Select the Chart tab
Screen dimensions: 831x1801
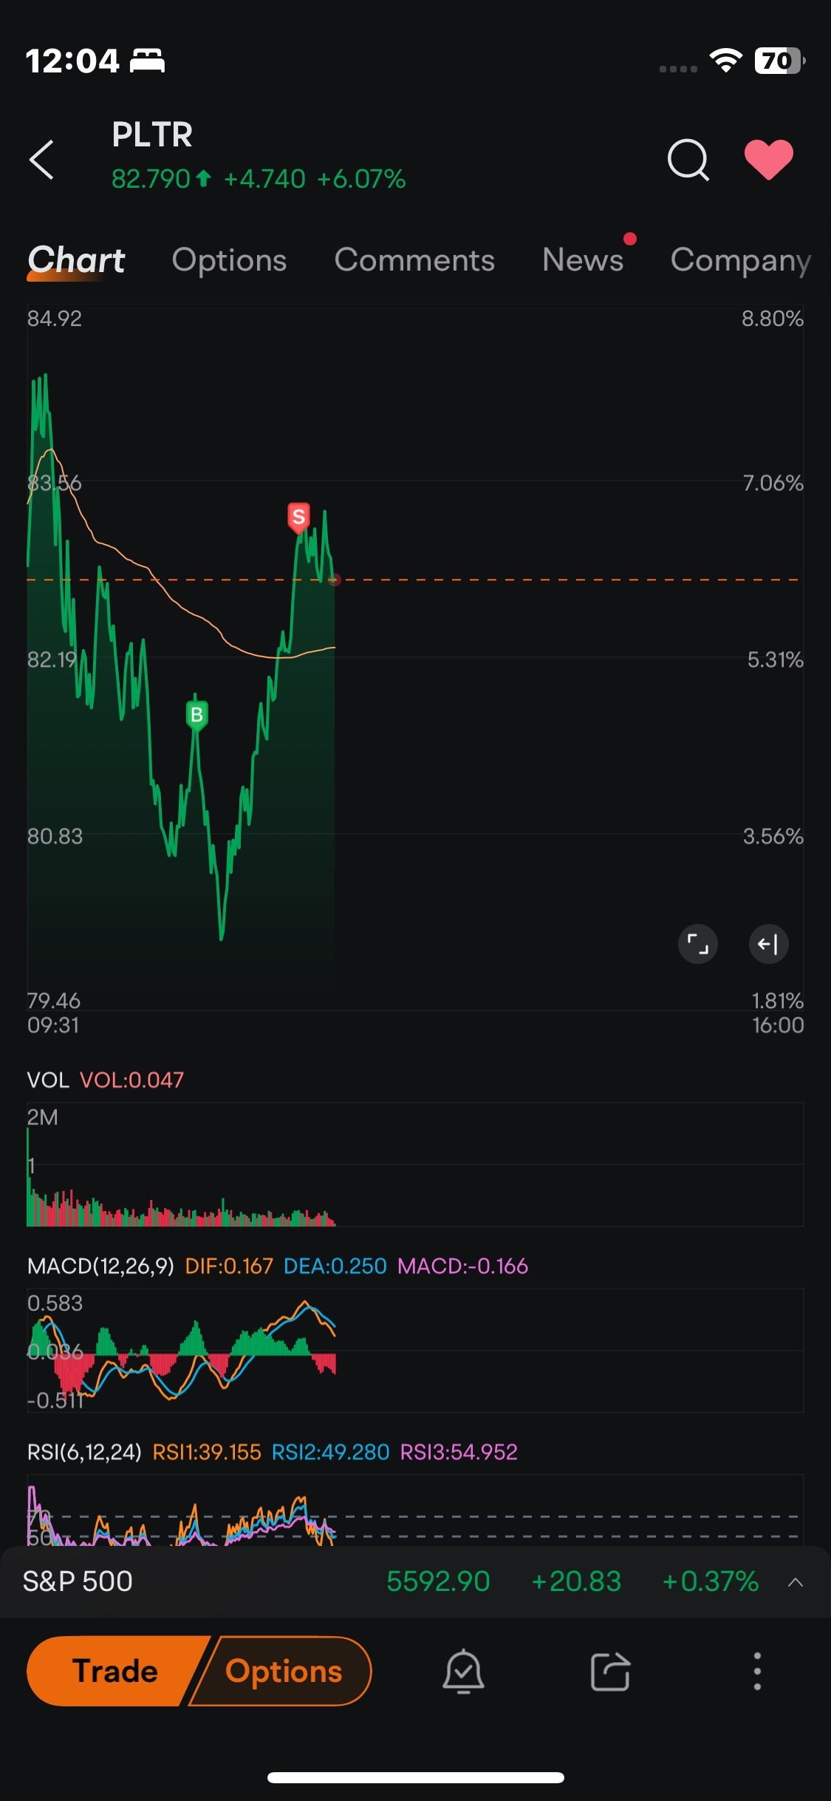coord(76,260)
